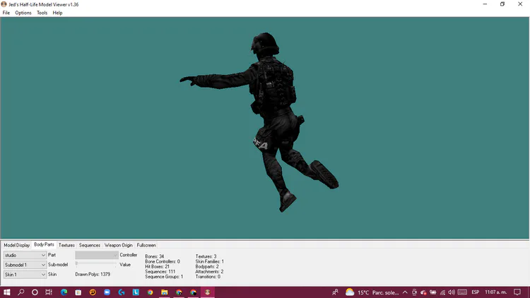The image size is (530, 298).
Task: Open Zoom from the taskbar
Action: tap(107, 292)
